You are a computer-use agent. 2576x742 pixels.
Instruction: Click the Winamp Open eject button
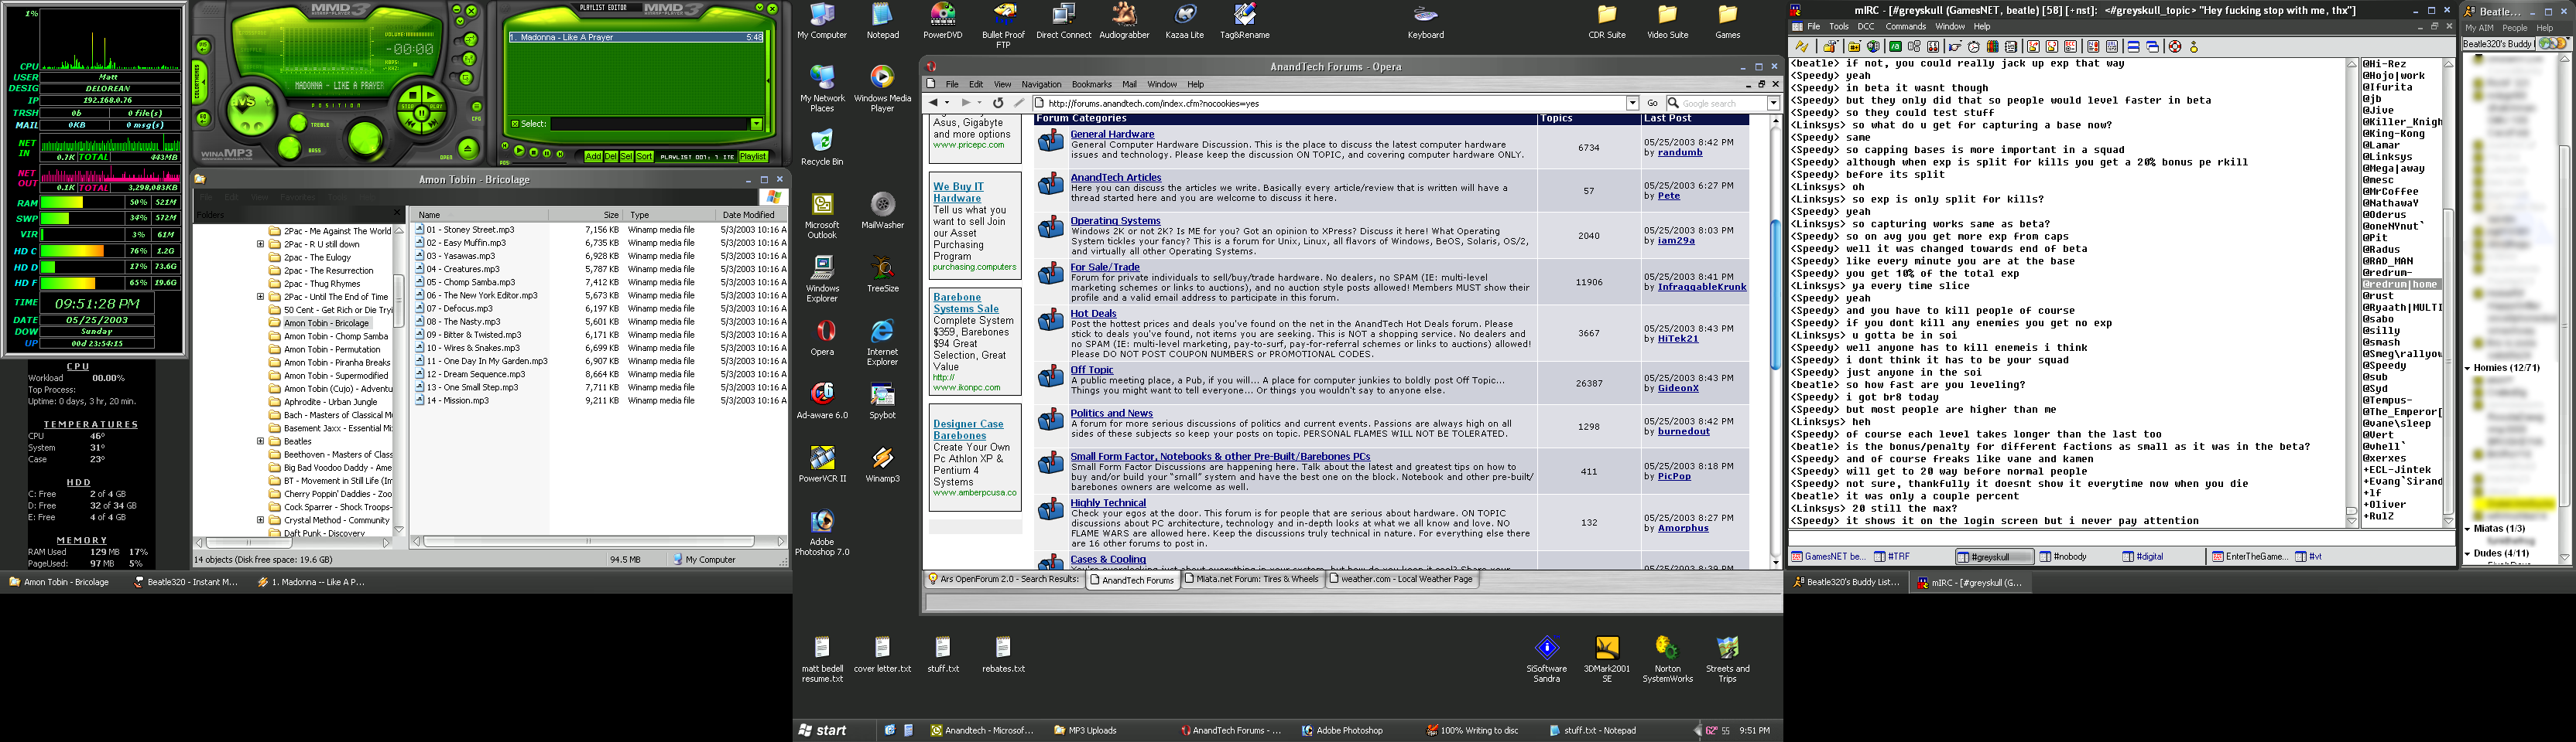[468, 149]
